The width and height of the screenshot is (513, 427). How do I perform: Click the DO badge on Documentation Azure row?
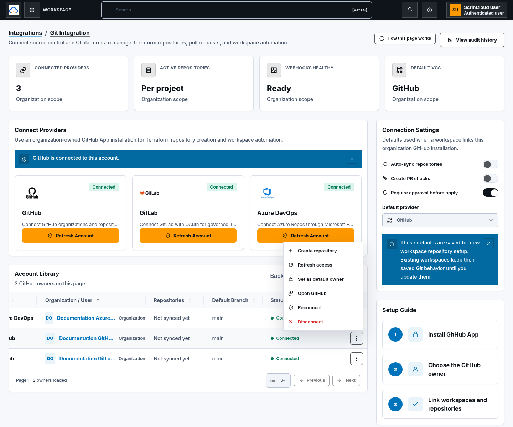[x=49, y=318]
